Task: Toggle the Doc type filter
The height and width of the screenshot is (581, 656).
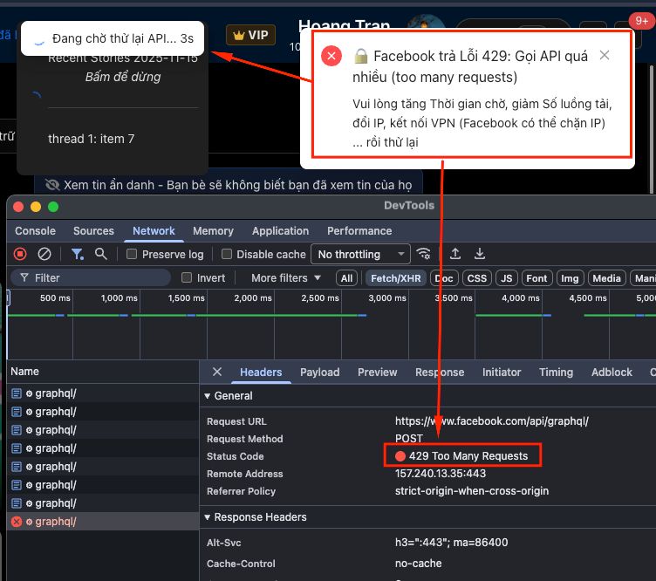Action: coord(444,278)
